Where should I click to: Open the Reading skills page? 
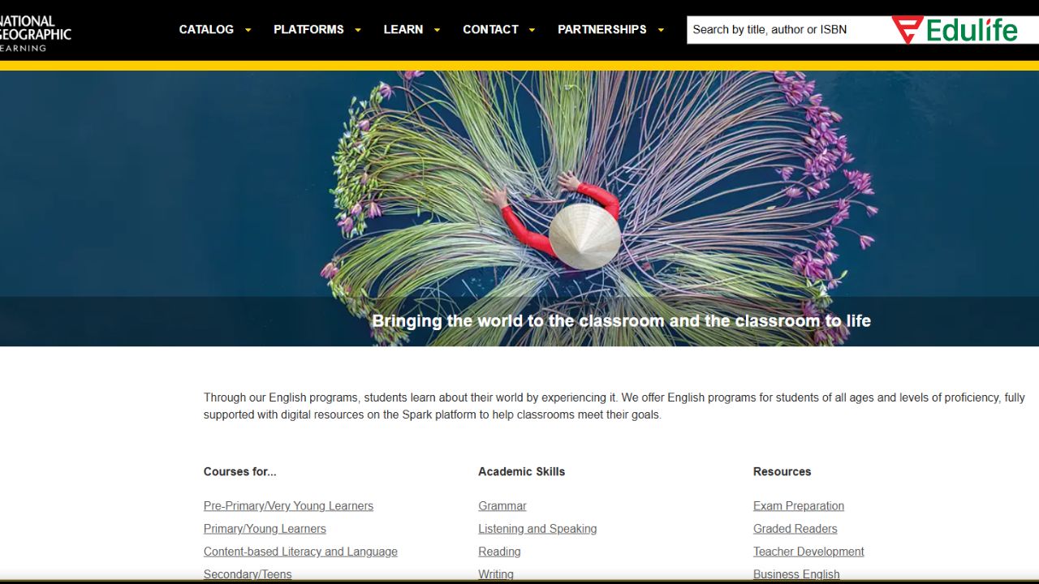499,552
